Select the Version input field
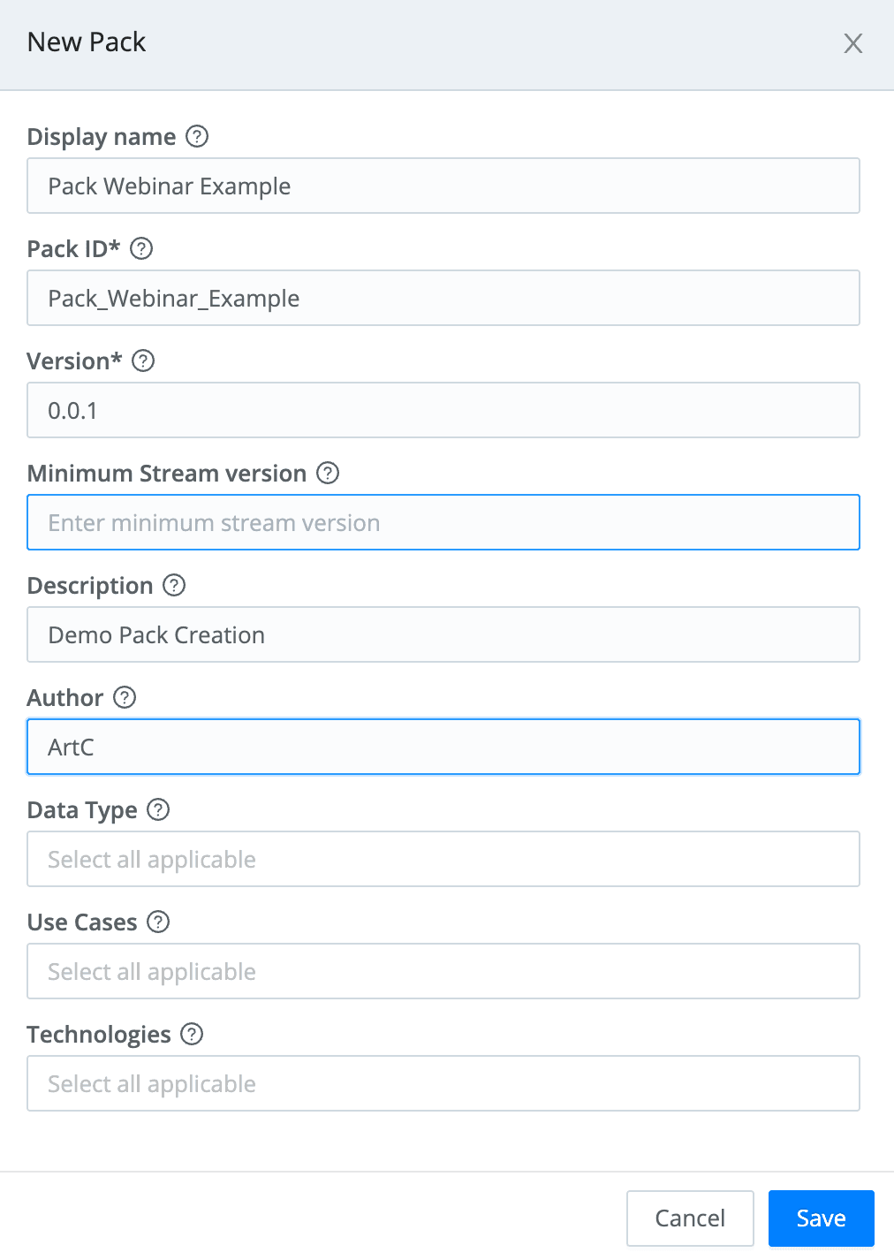Image resolution: width=894 pixels, height=1260 pixels. 443,411
